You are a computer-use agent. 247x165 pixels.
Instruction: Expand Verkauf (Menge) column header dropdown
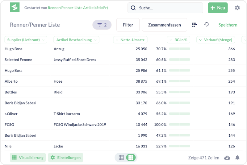[x=216, y=40]
